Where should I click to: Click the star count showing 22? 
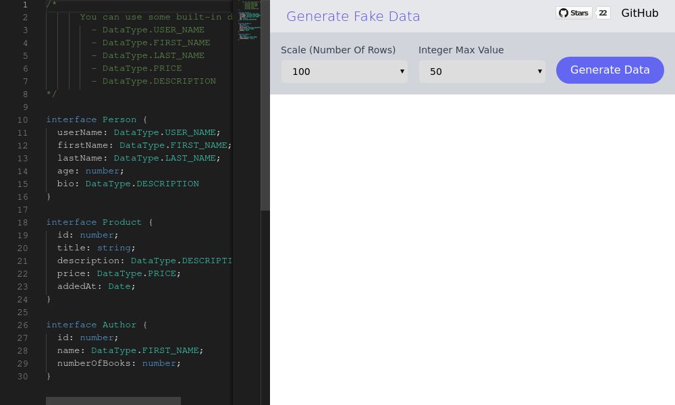pyautogui.click(x=602, y=12)
